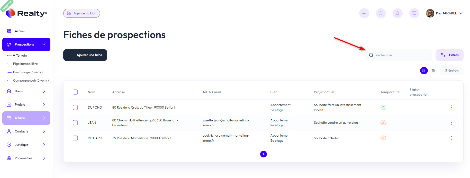
Task: Open three-dot menu for RICHARD row
Action: click(451, 138)
